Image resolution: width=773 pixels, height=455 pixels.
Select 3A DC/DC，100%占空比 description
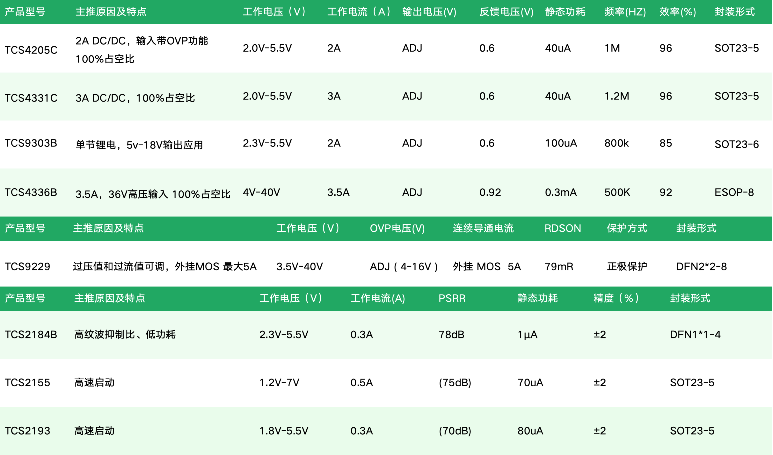coord(135,98)
